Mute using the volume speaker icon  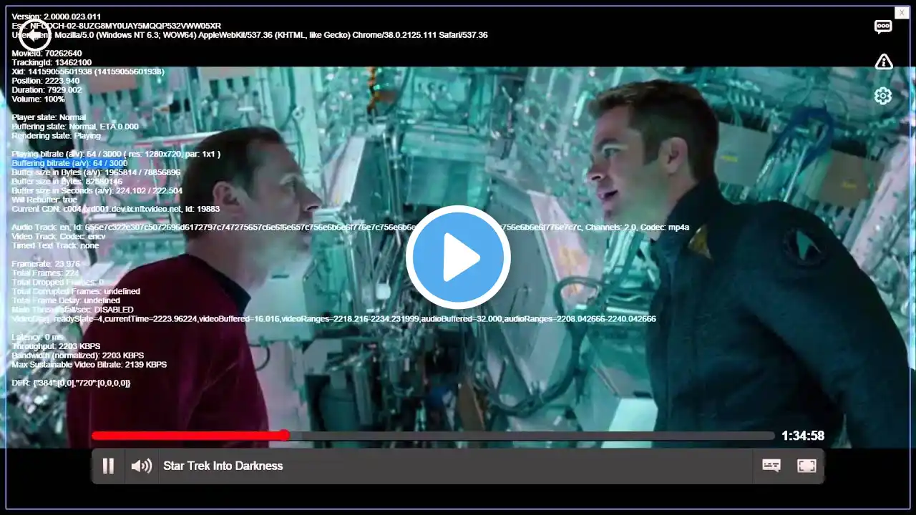tap(141, 466)
